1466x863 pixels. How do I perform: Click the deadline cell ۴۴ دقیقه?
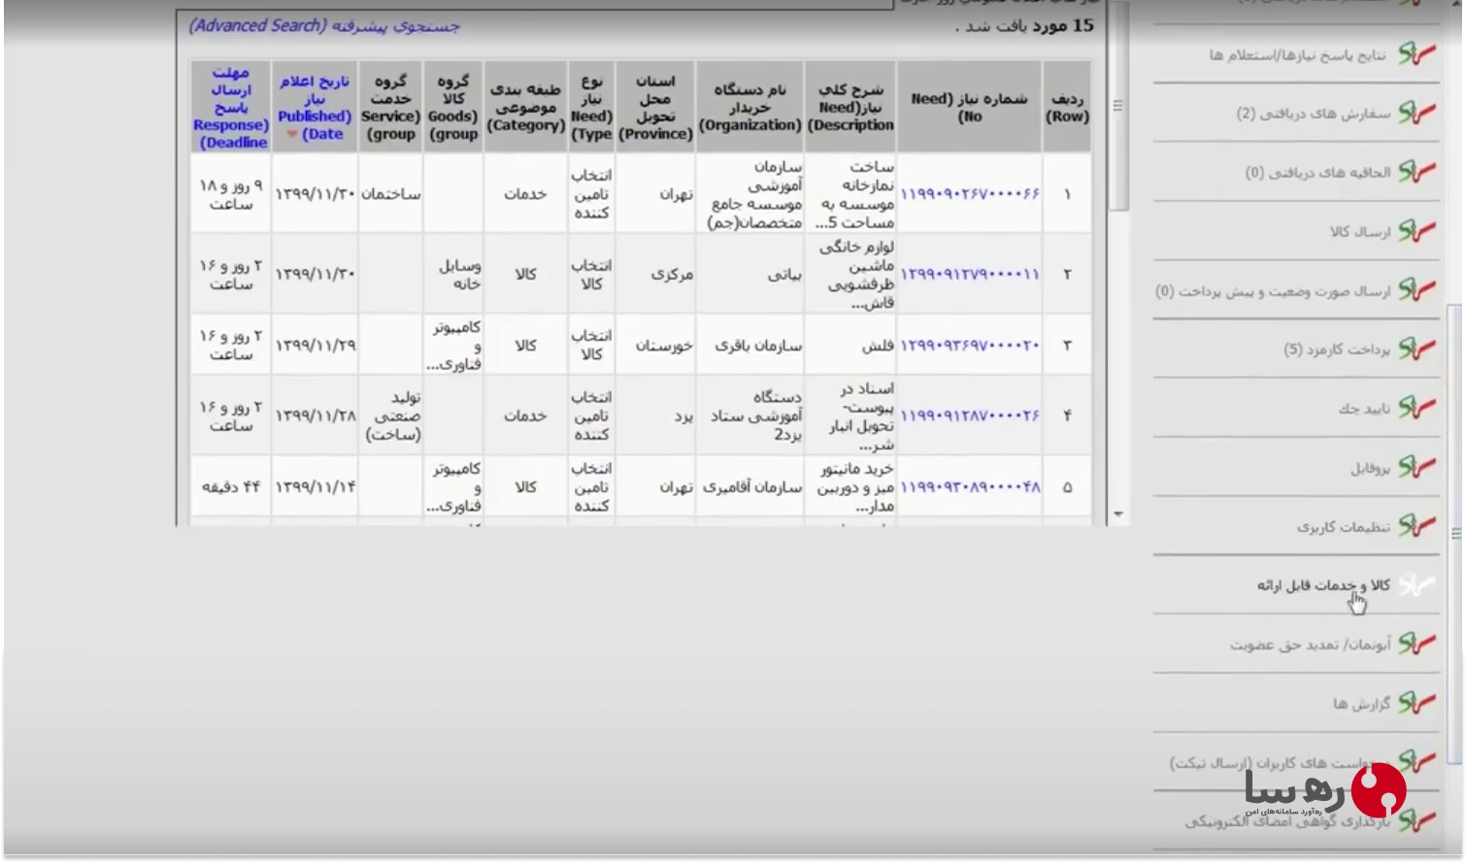pos(231,487)
